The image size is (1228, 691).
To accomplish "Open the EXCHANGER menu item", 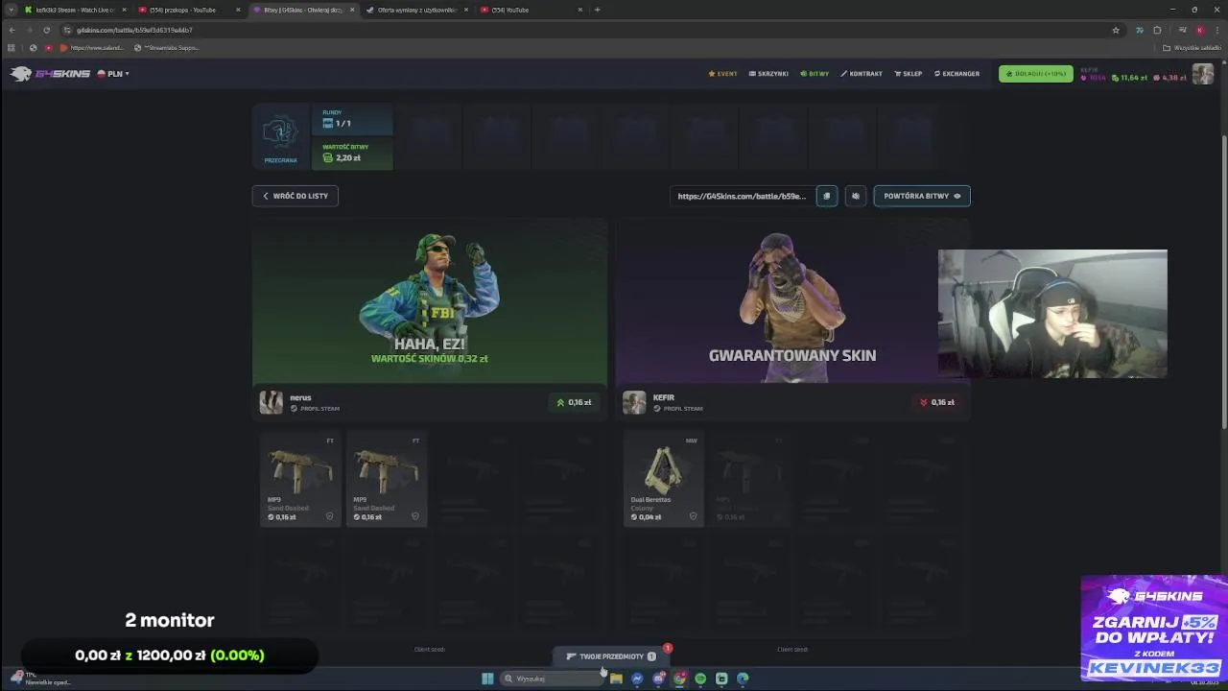I will [x=956, y=74].
